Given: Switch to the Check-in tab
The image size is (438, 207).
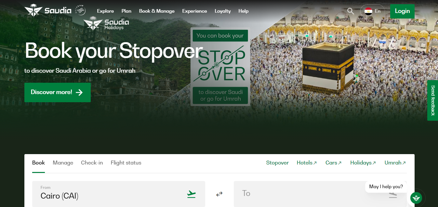Looking at the screenshot, I should (x=92, y=163).
